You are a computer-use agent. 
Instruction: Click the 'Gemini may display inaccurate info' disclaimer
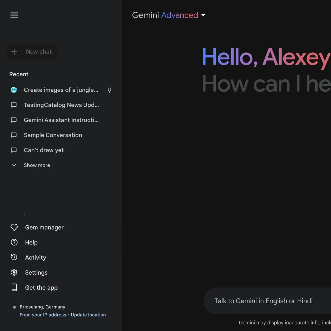(285, 323)
